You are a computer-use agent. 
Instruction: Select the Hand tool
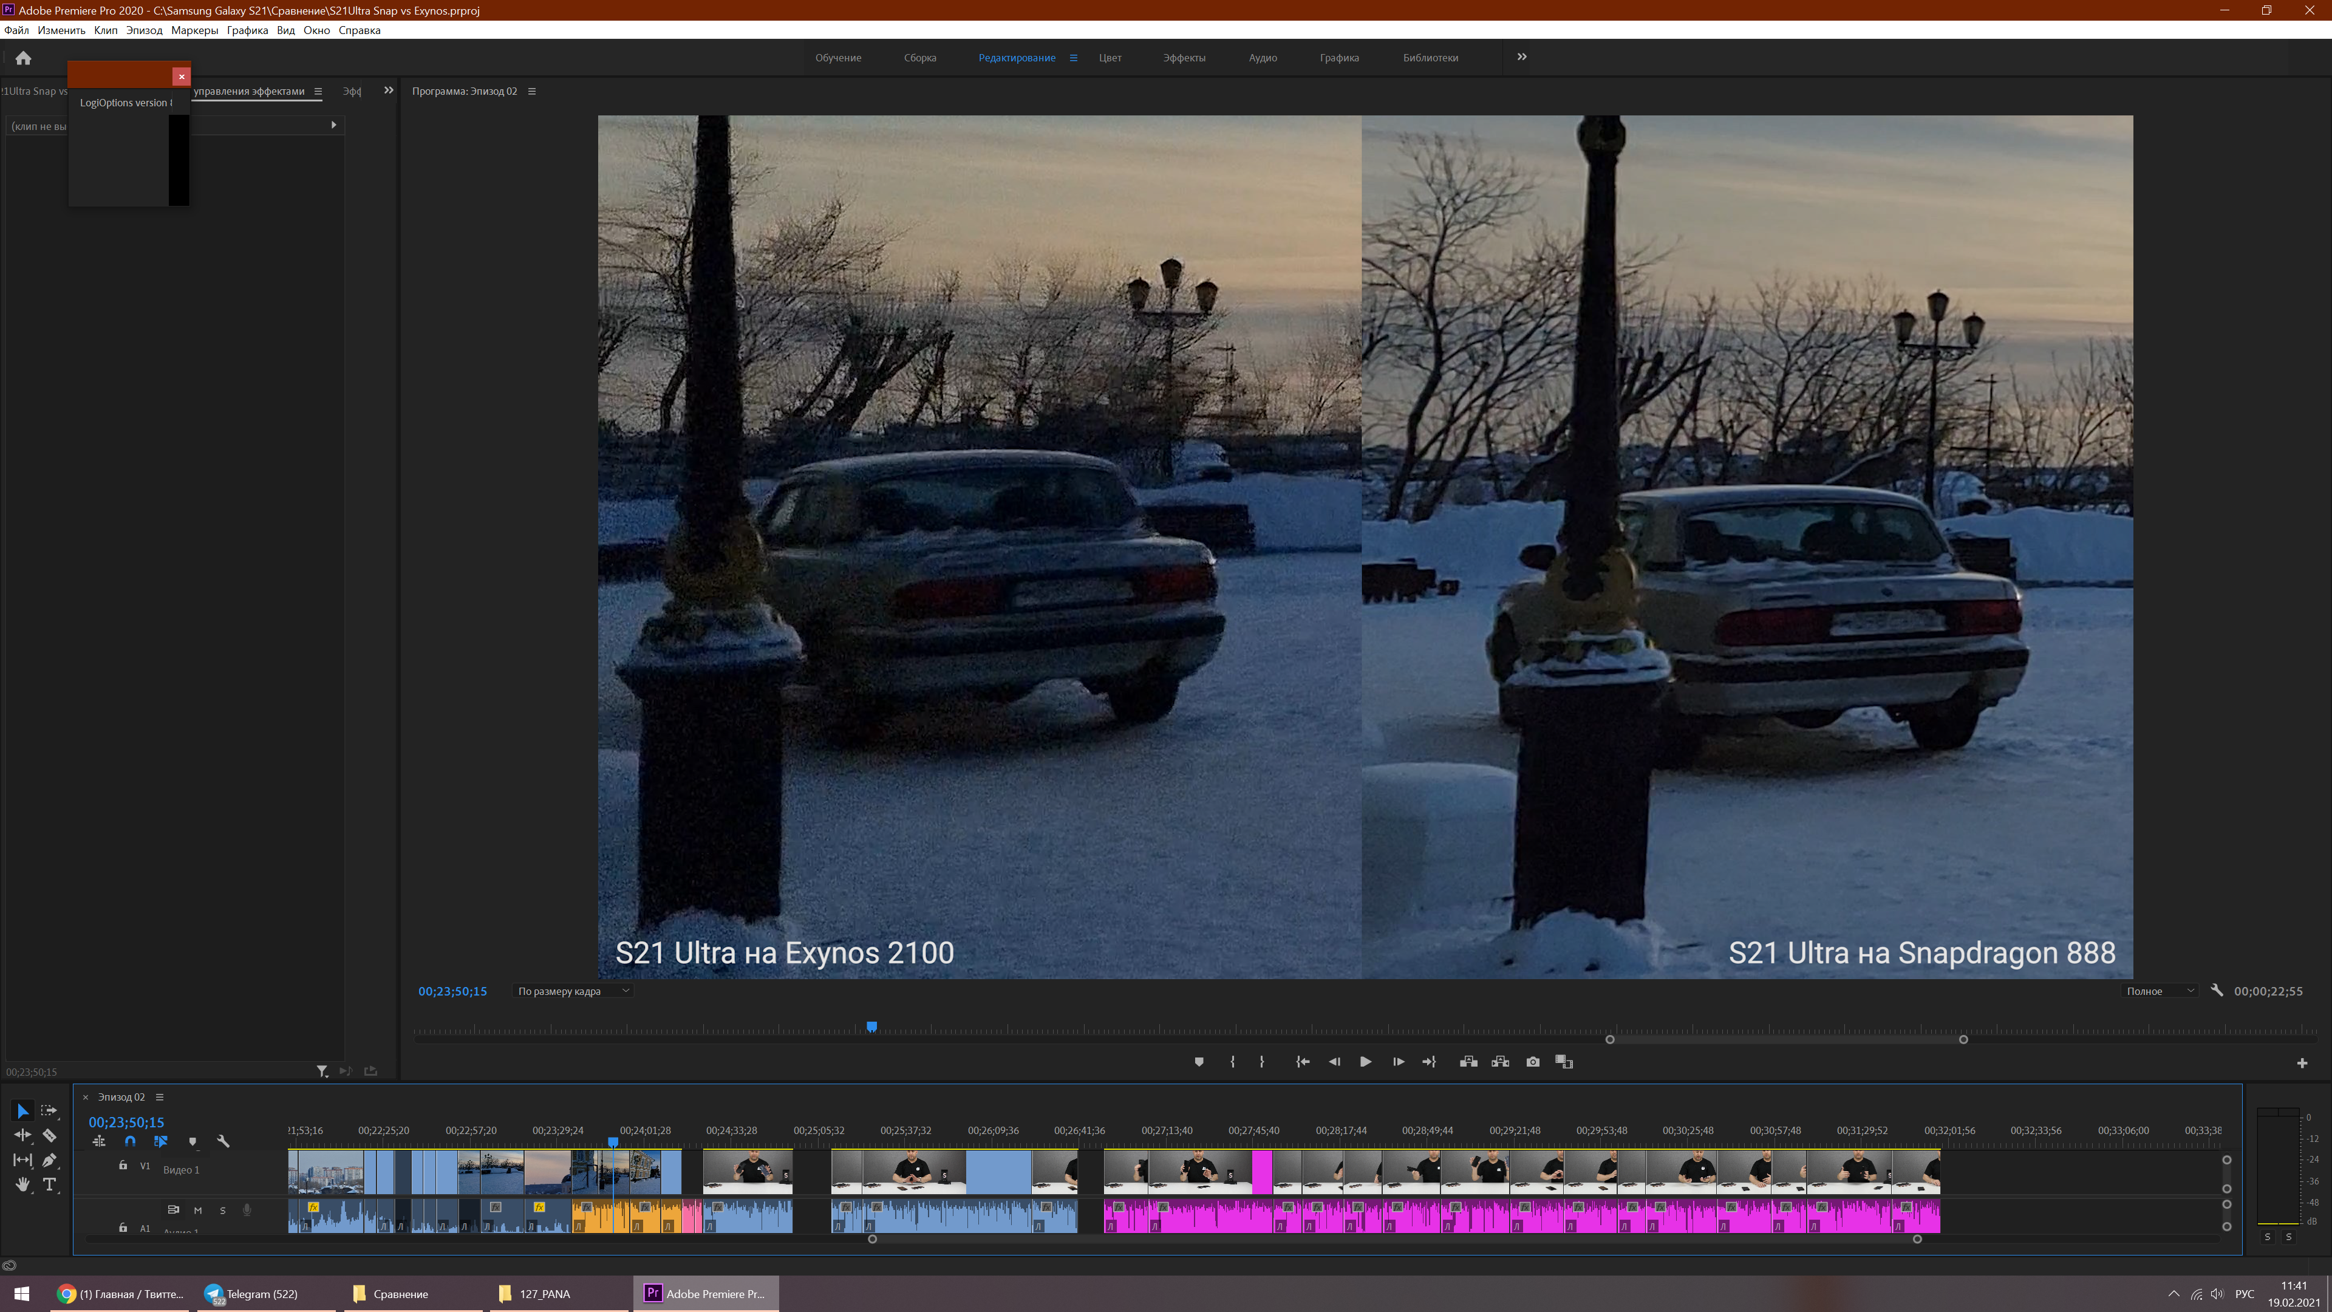tap(22, 1184)
